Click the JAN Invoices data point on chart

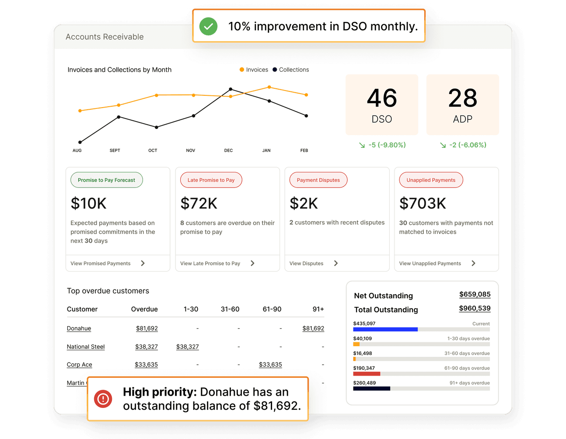click(x=269, y=87)
